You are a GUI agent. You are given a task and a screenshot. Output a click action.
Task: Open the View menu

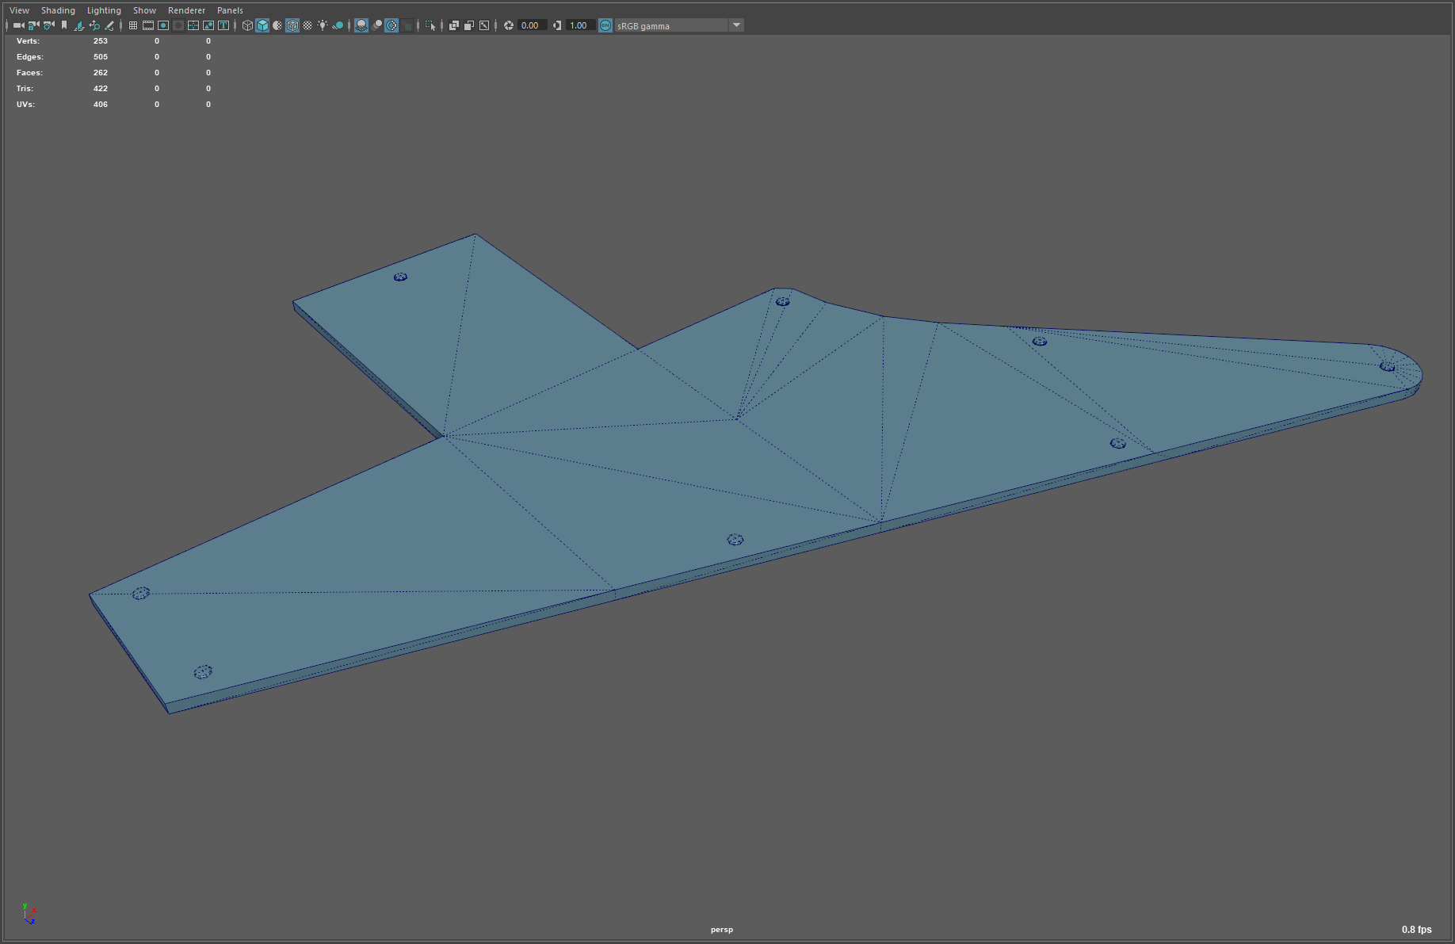point(19,10)
